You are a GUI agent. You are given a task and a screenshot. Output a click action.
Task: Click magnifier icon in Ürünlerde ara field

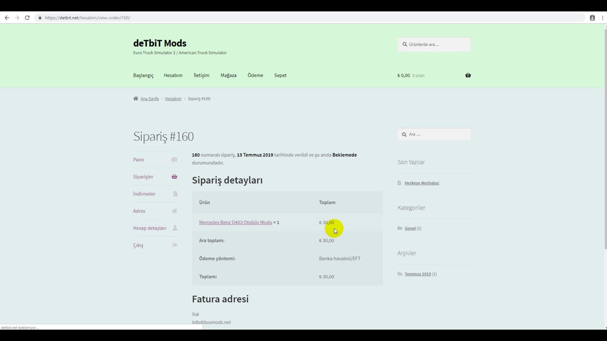[x=405, y=45]
